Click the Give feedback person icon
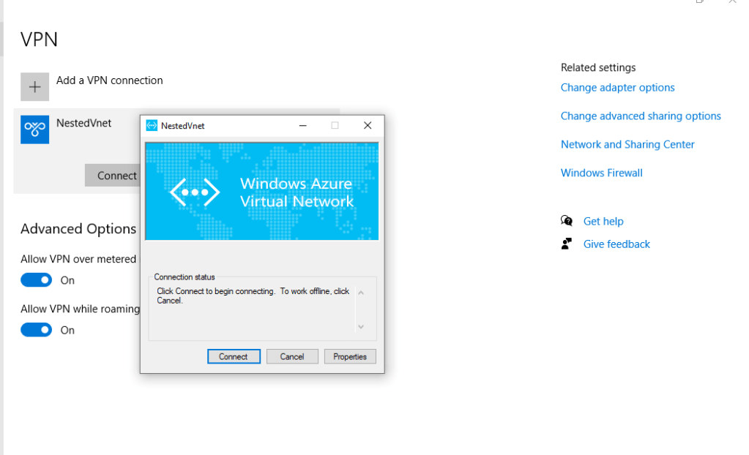749x455 pixels. (567, 244)
